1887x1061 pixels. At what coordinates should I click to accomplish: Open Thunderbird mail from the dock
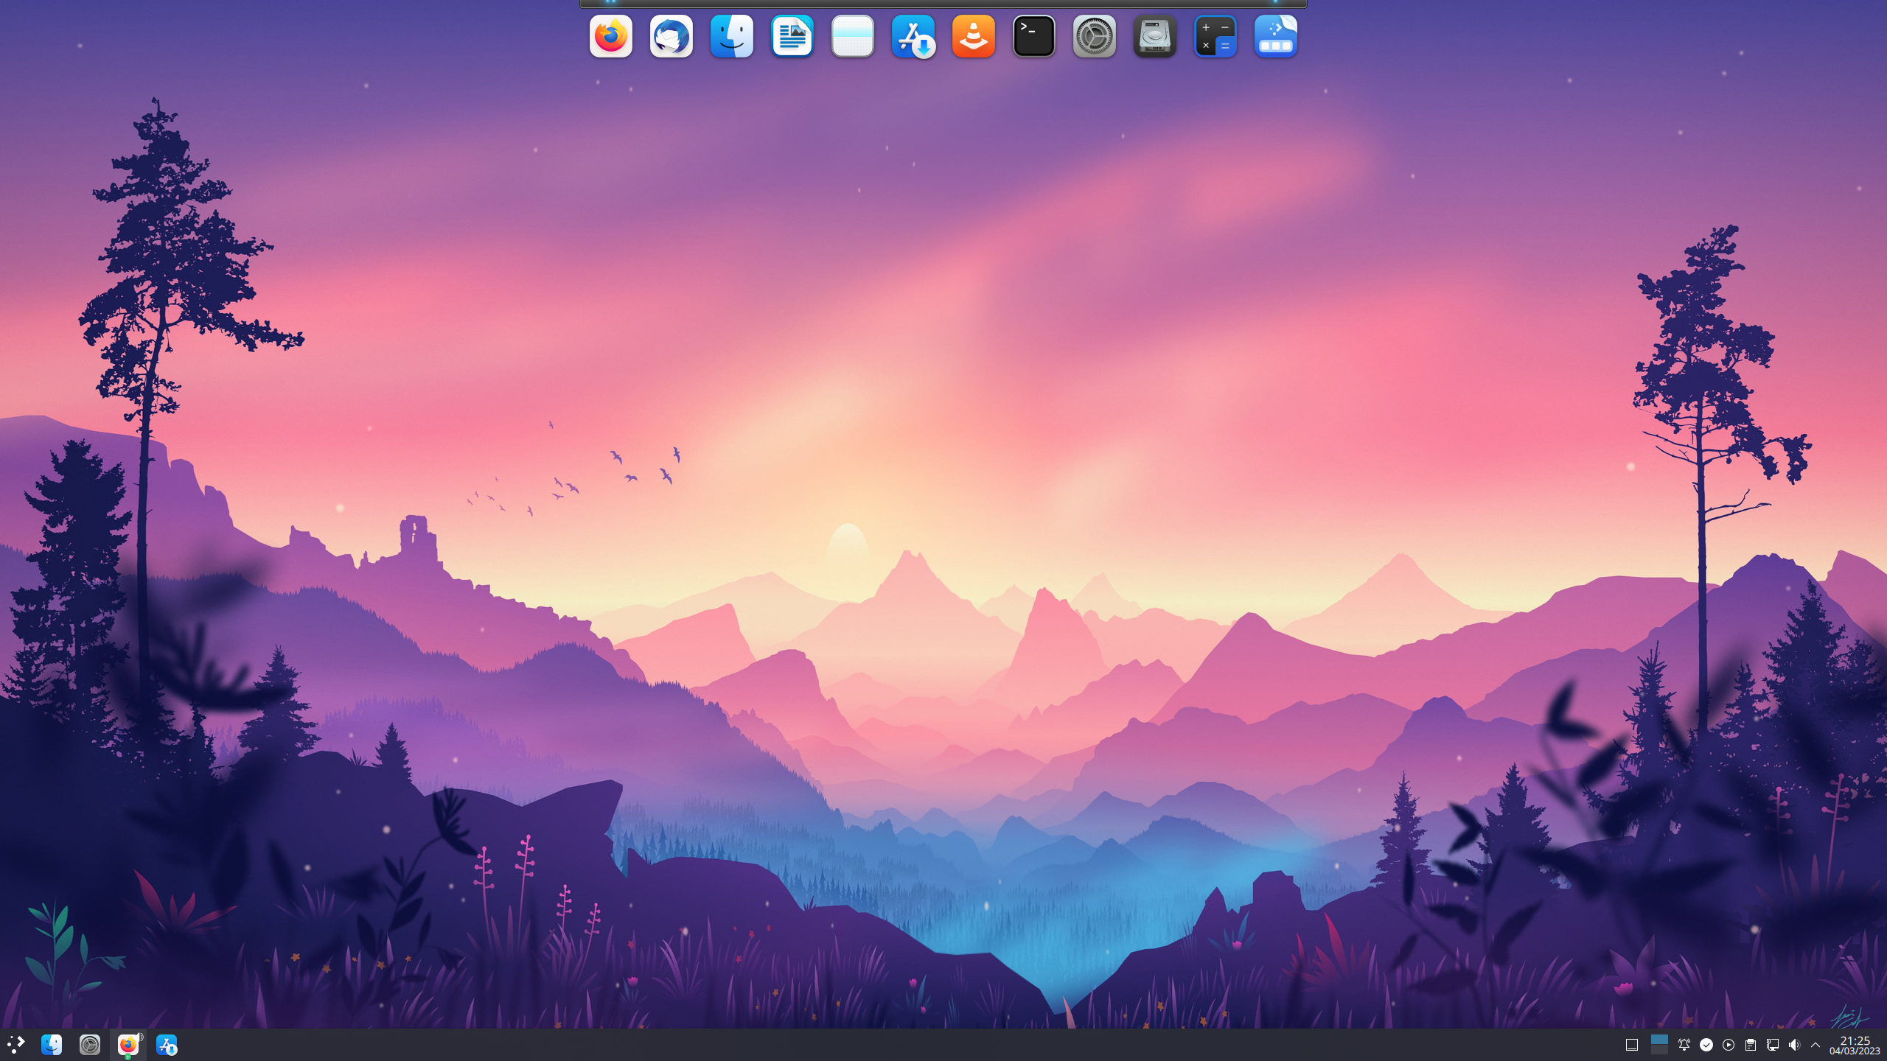pyautogui.click(x=671, y=36)
